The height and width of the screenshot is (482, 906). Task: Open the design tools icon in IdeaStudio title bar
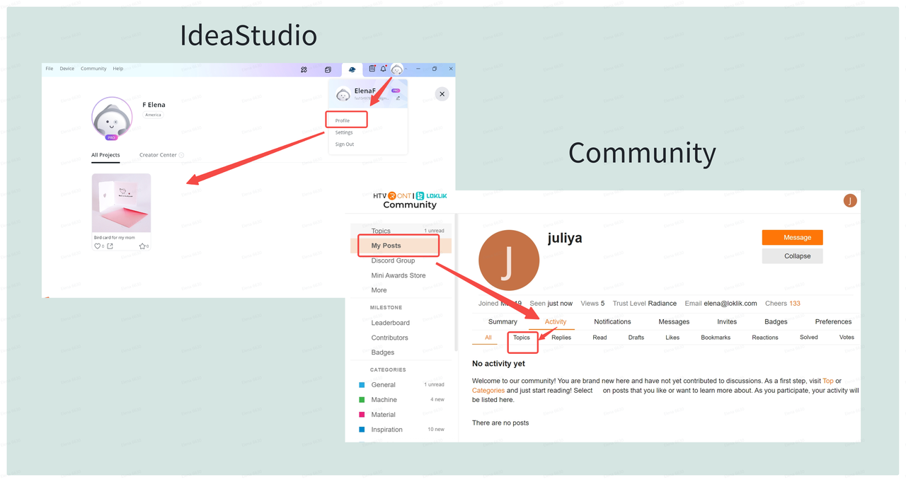[x=304, y=69]
